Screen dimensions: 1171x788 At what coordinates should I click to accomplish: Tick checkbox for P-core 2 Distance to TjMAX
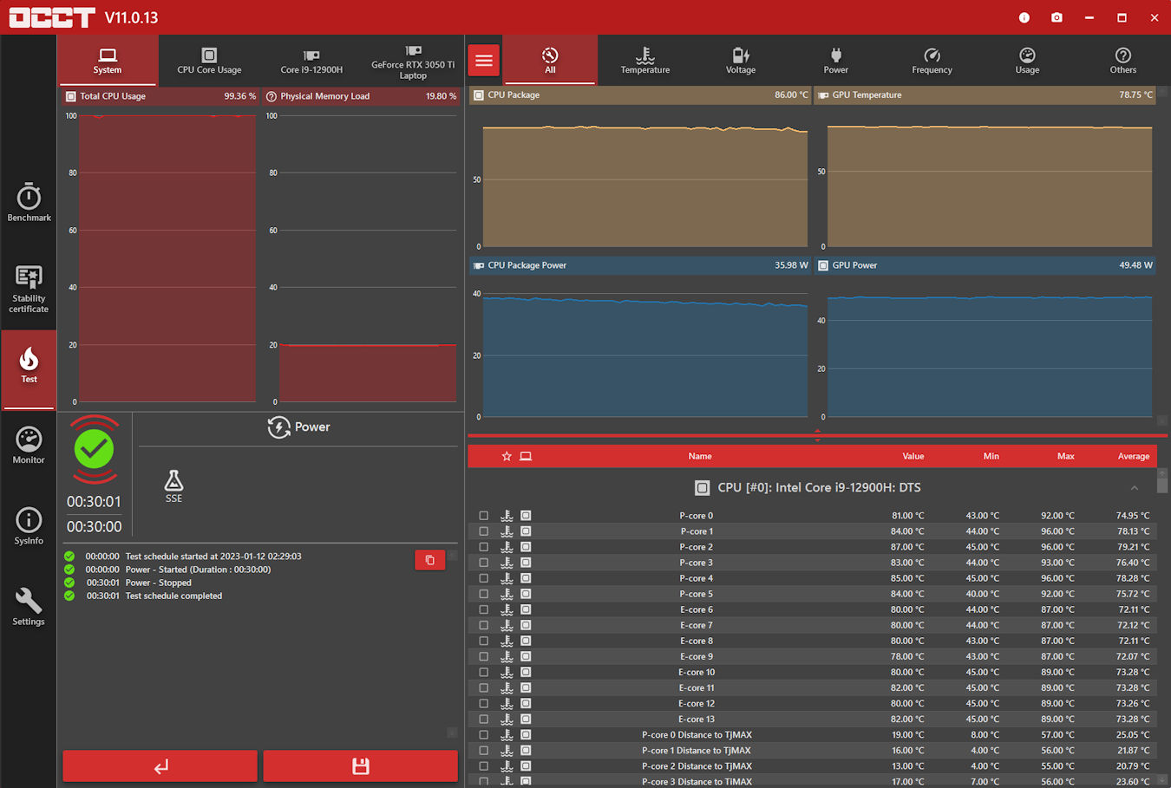tap(484, 766)
